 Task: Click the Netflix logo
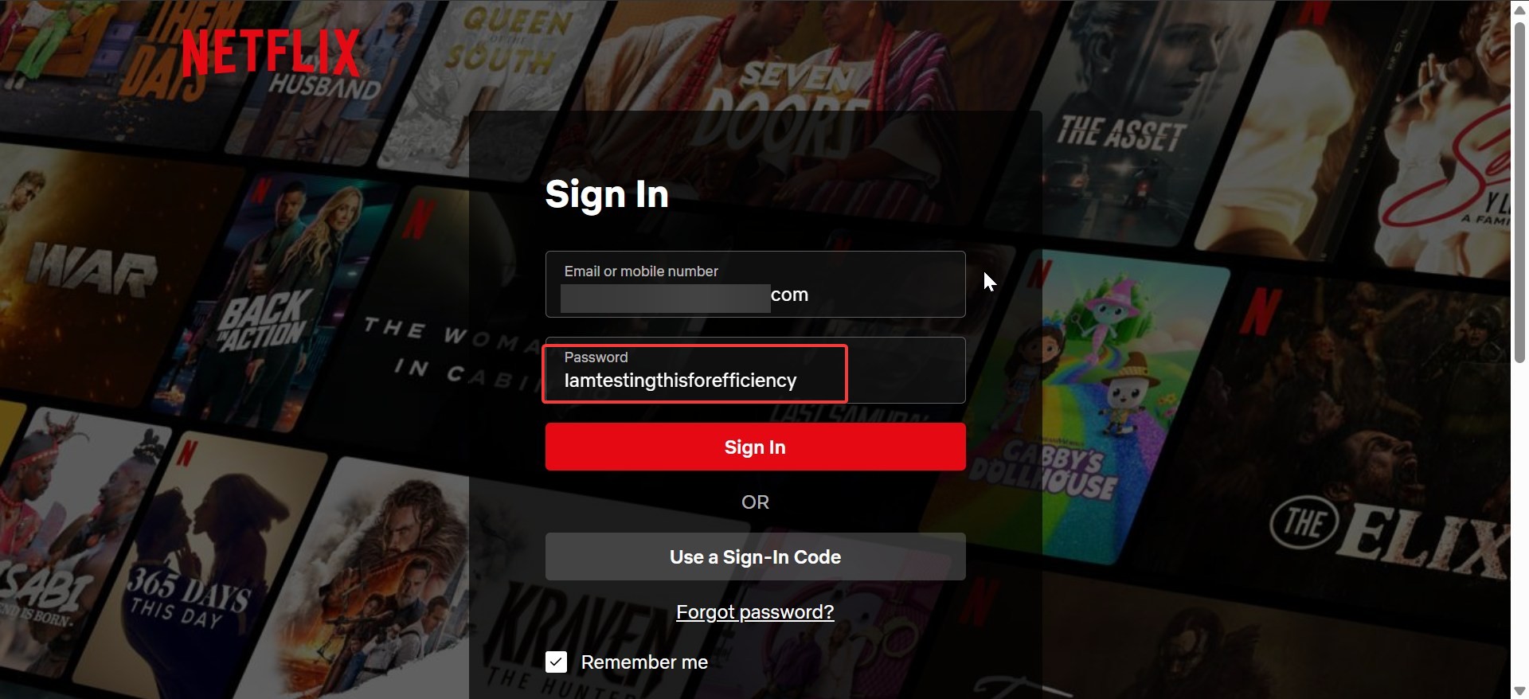(x=271, y=53)
